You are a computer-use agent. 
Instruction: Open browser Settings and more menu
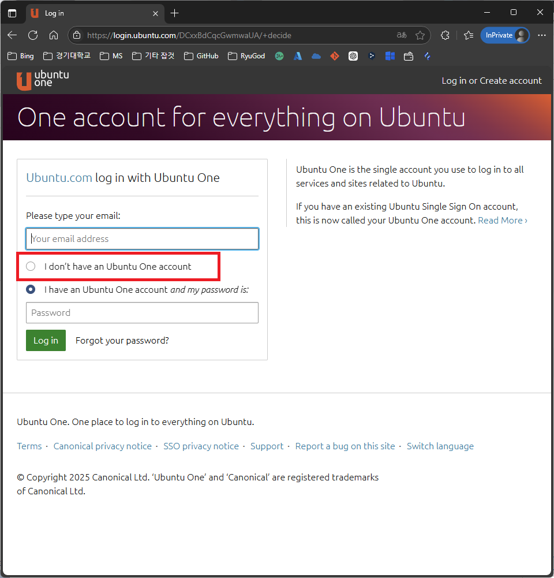click(541, 35)
